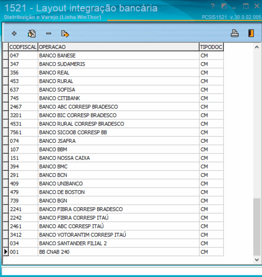262x277 pixels.
Task: Click the printer icon
Action: (234, 33)
